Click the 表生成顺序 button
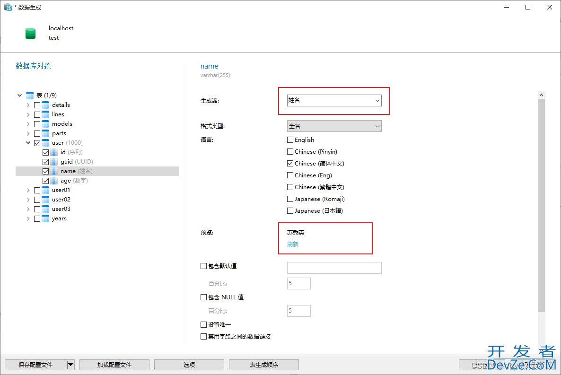The width and height of the screenshot is (561, 375). click(264, 365)
